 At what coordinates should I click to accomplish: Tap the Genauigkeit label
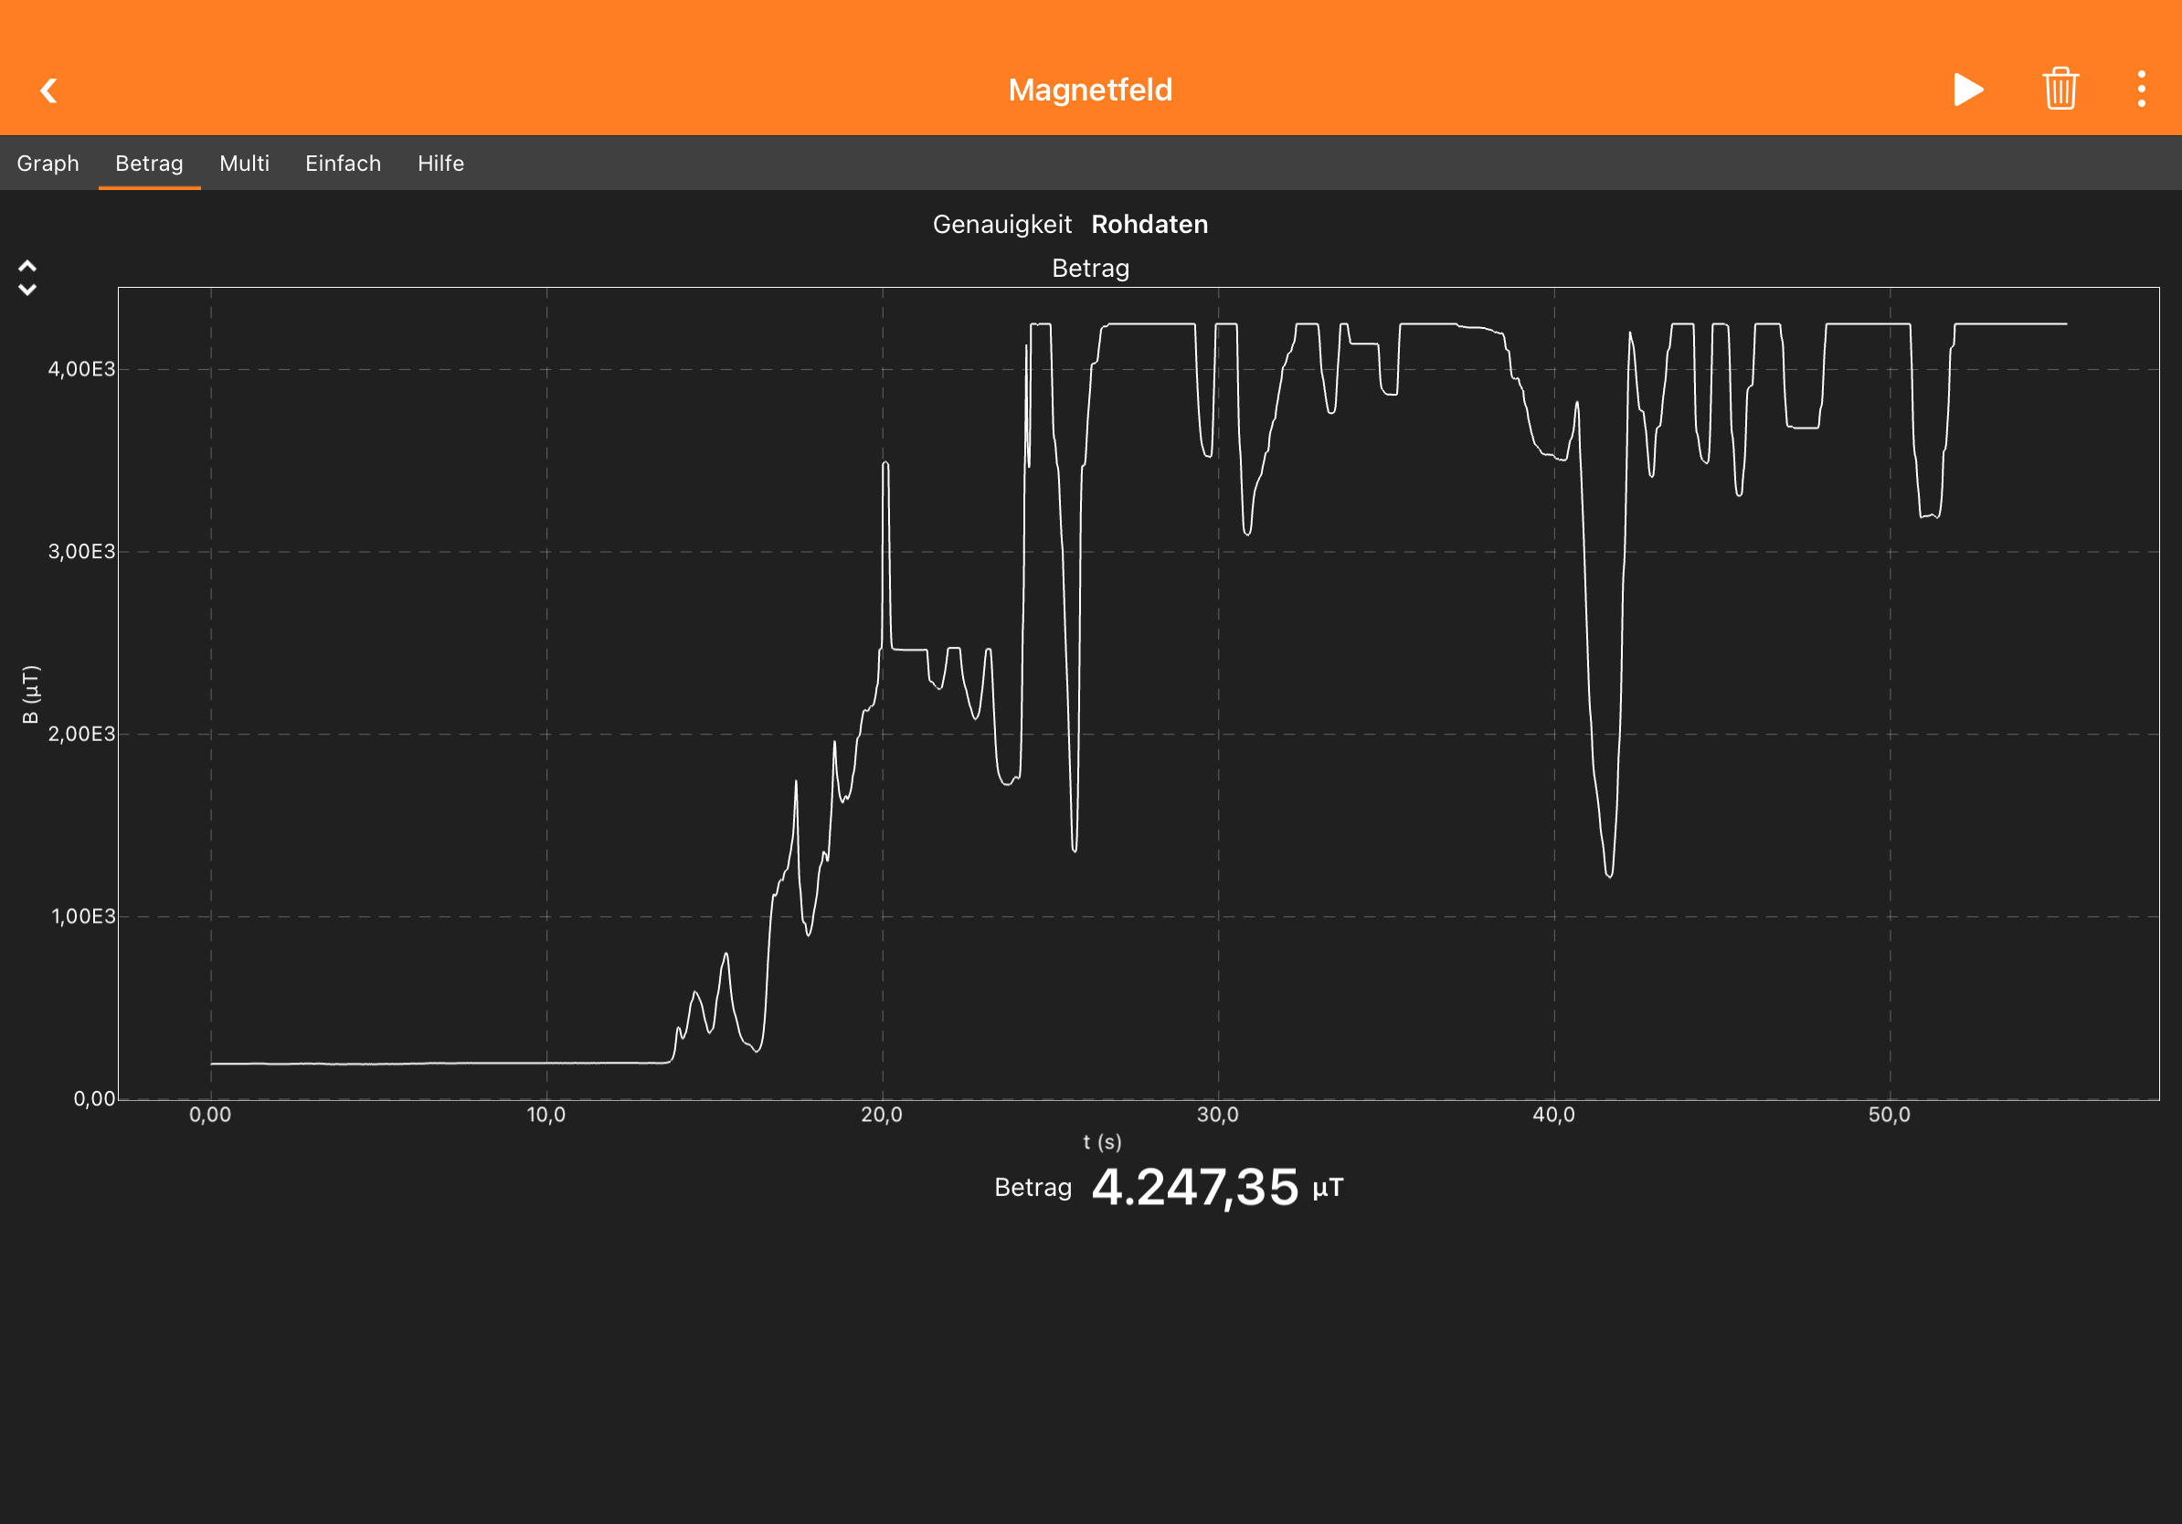[x=1001, y=224]
